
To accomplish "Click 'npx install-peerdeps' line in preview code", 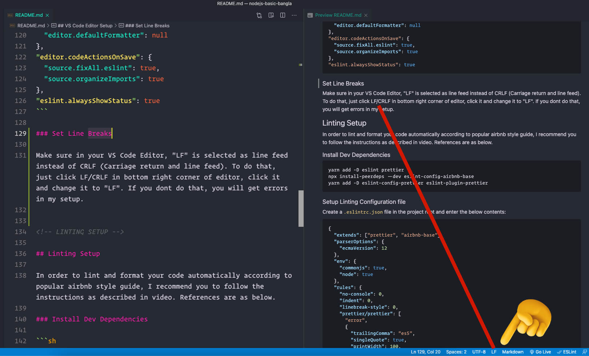I will pos(401,176).
